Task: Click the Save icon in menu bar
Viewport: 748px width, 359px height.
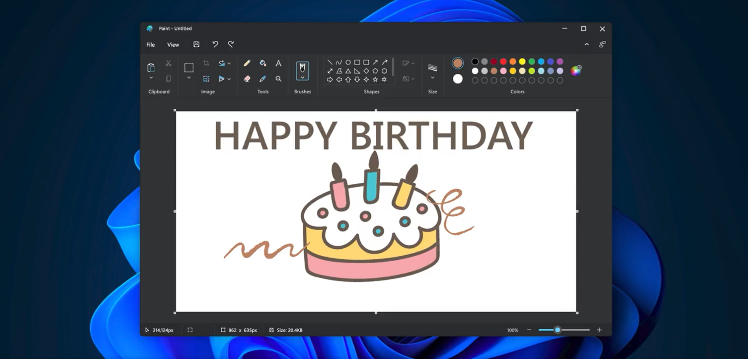Action: [x=196, y=44]
